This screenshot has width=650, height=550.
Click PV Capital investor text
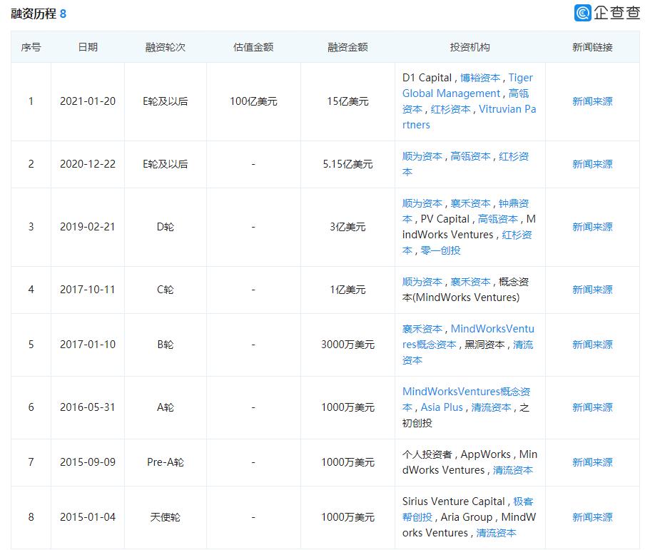coord(445,219)
